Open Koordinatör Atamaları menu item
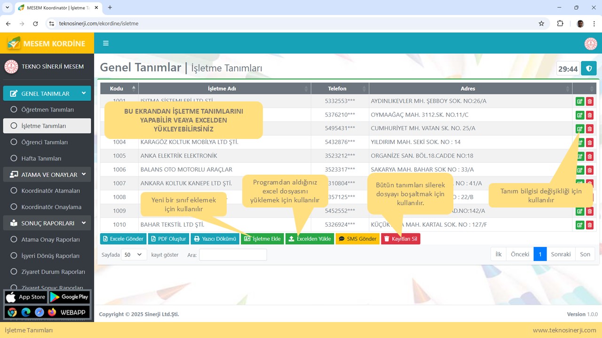 coord(50,191)
